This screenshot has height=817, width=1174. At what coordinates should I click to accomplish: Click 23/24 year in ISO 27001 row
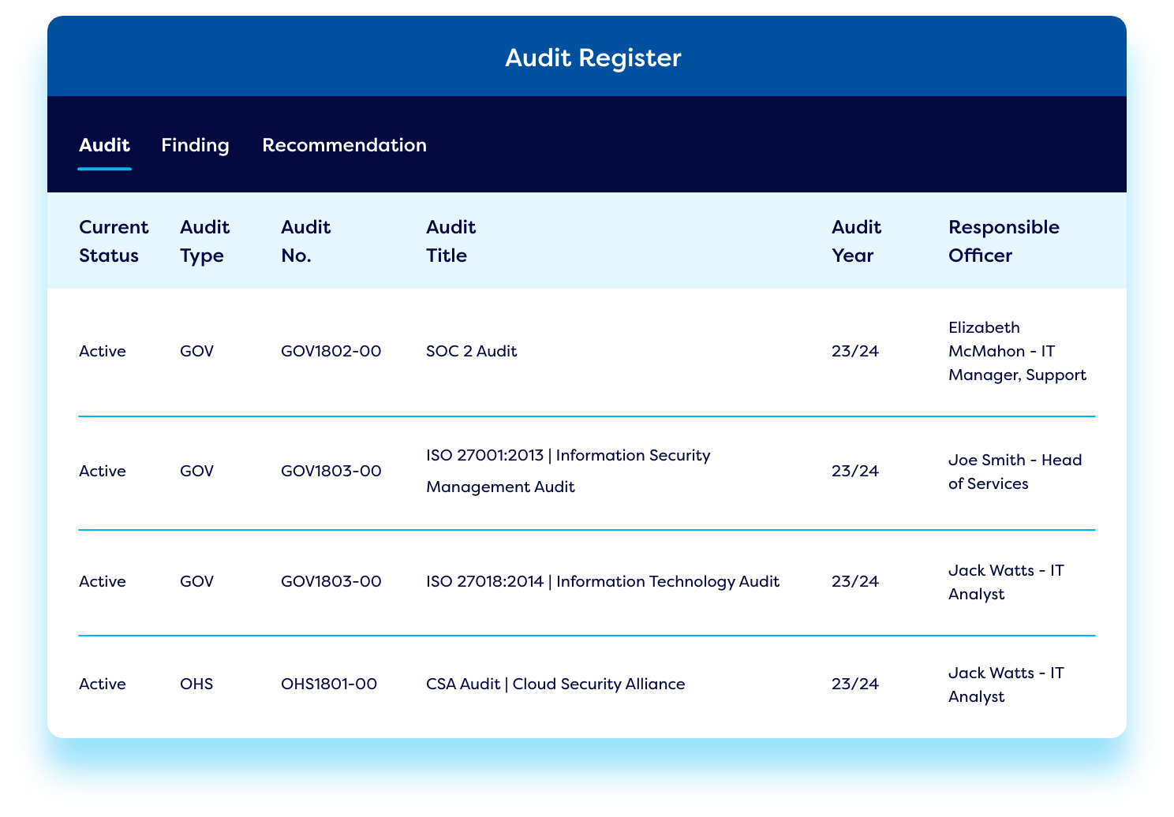click(855, 471)
